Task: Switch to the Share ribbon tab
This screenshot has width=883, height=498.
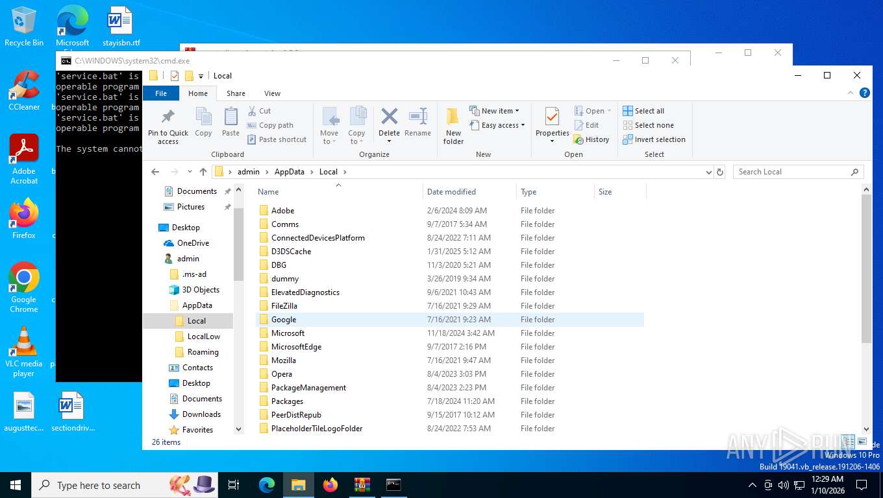Action: point(236,93)
